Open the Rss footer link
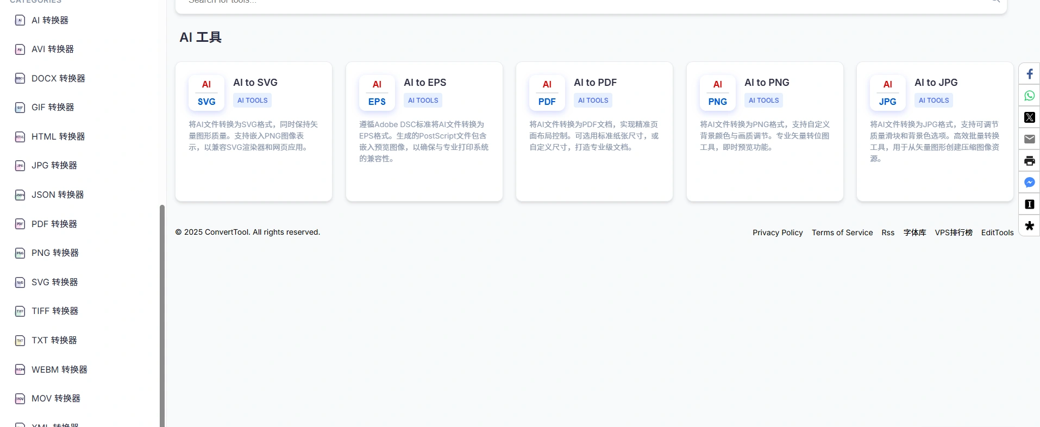1040x427 pixels. (x=887, y=233)
